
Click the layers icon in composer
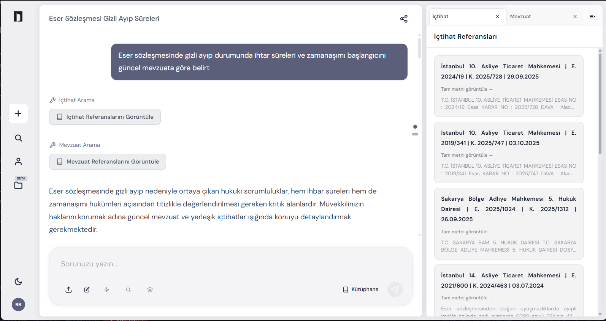pos(150,290)
